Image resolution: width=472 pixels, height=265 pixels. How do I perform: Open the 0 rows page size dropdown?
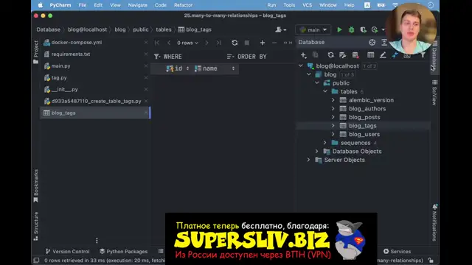(x=187, y=43)
